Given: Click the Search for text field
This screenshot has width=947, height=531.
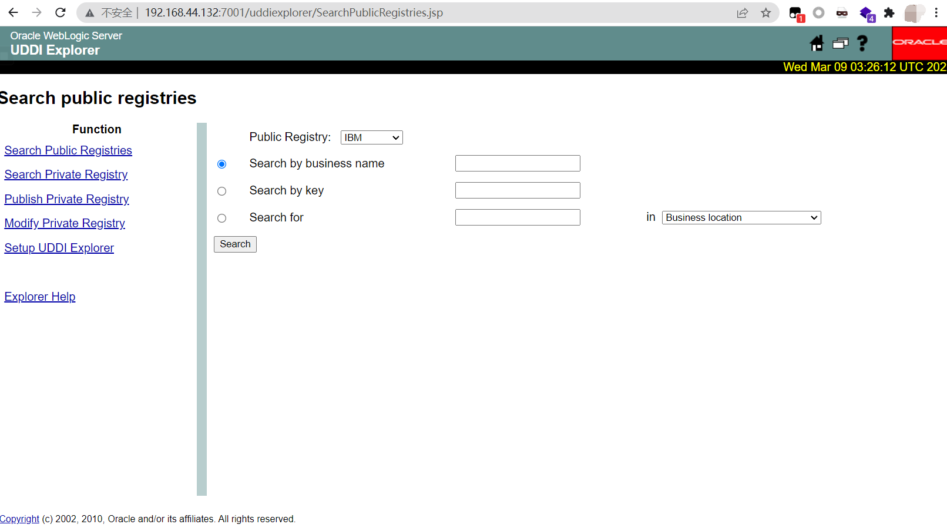Looking at the screenshot, I should click(x=518, y=217).
